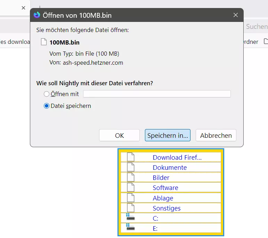This screenshot has width=268, height=238.
Task: Open the Speichern in... folder menu
Action: coord(168,135)
